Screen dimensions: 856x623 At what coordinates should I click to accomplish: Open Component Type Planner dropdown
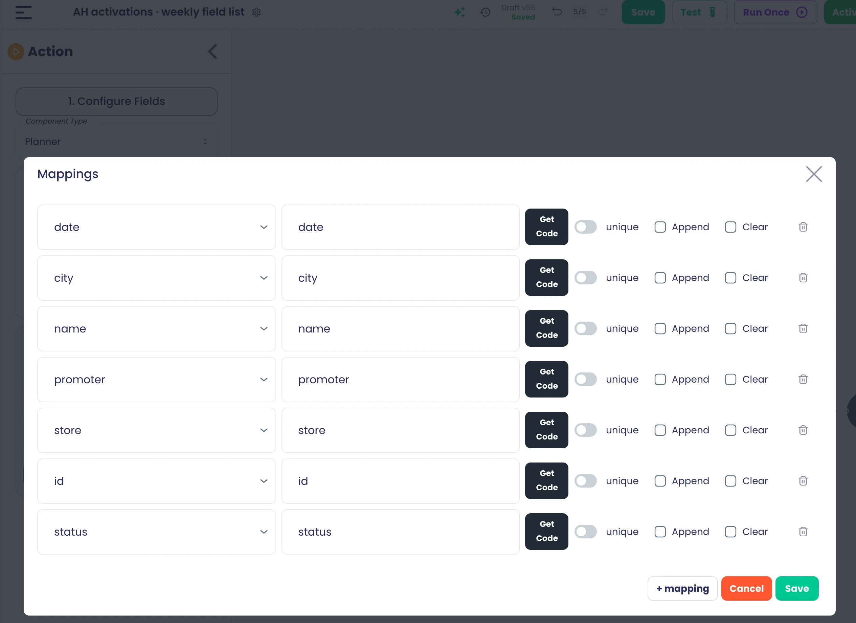pos(116,142)
